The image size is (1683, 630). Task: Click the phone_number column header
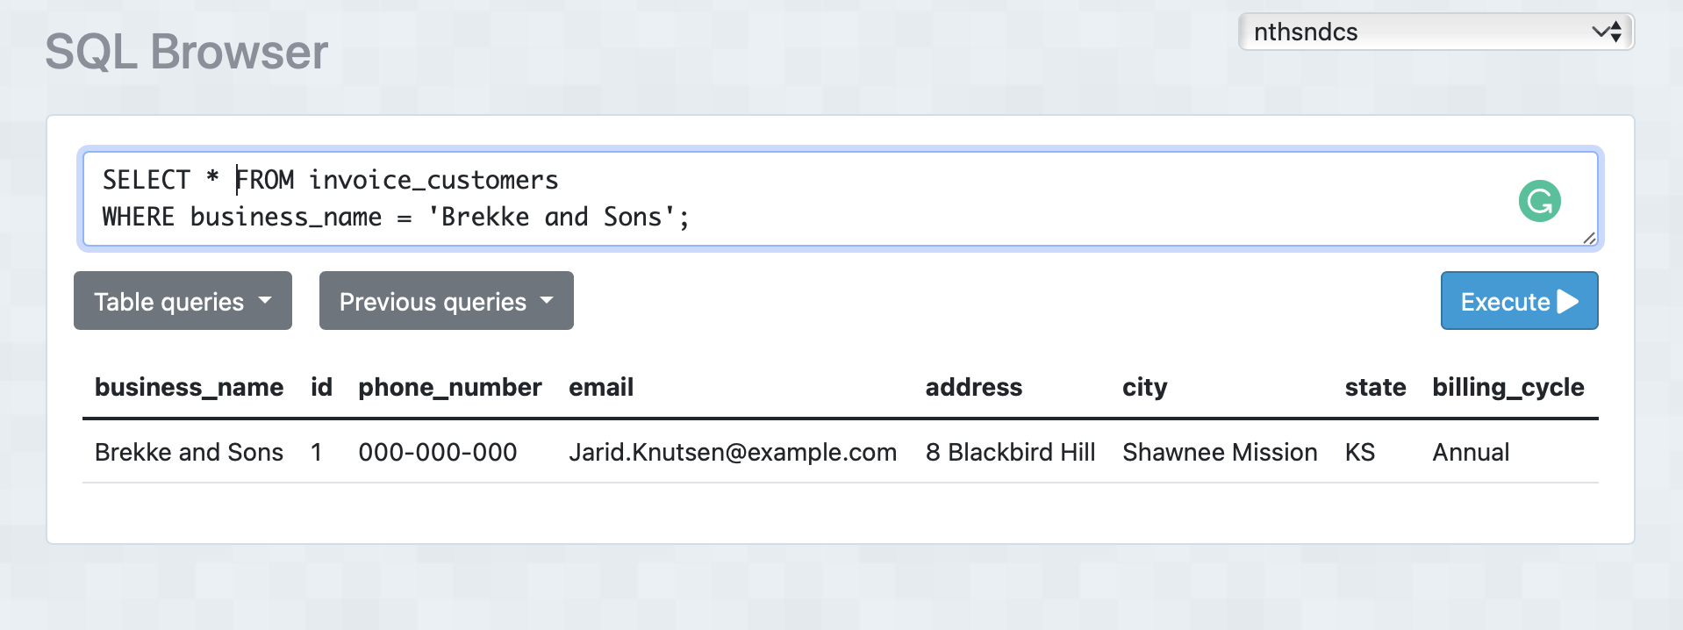click(450, 387)
